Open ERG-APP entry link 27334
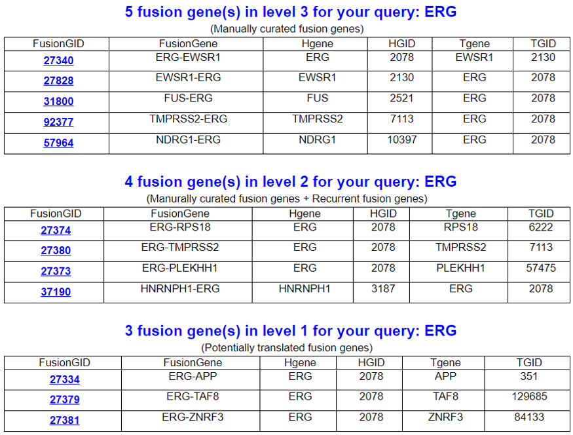Image resolution: width=573 pixels, height=435 pixels. [64, 380]
